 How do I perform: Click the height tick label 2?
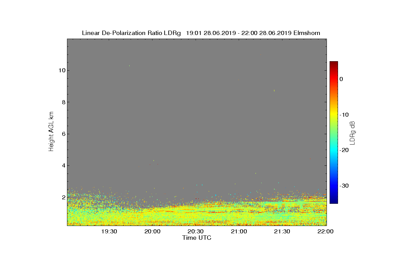coord(63,197)
